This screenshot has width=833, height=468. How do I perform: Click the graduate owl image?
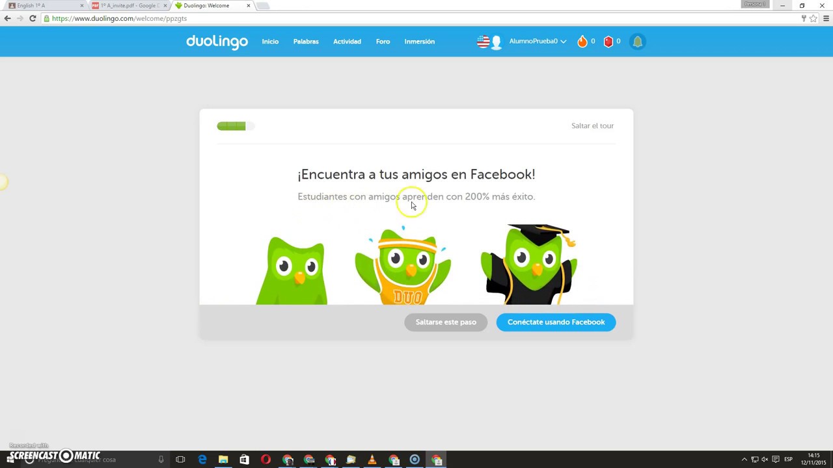point(530,264)
